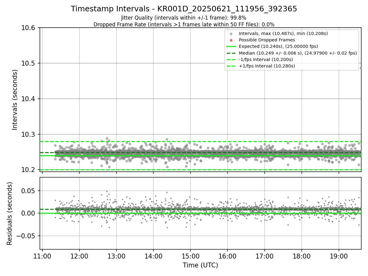
Task: Select the Dropped Frame Rate 0.0% subtitle line
Action: click(184, 25)
